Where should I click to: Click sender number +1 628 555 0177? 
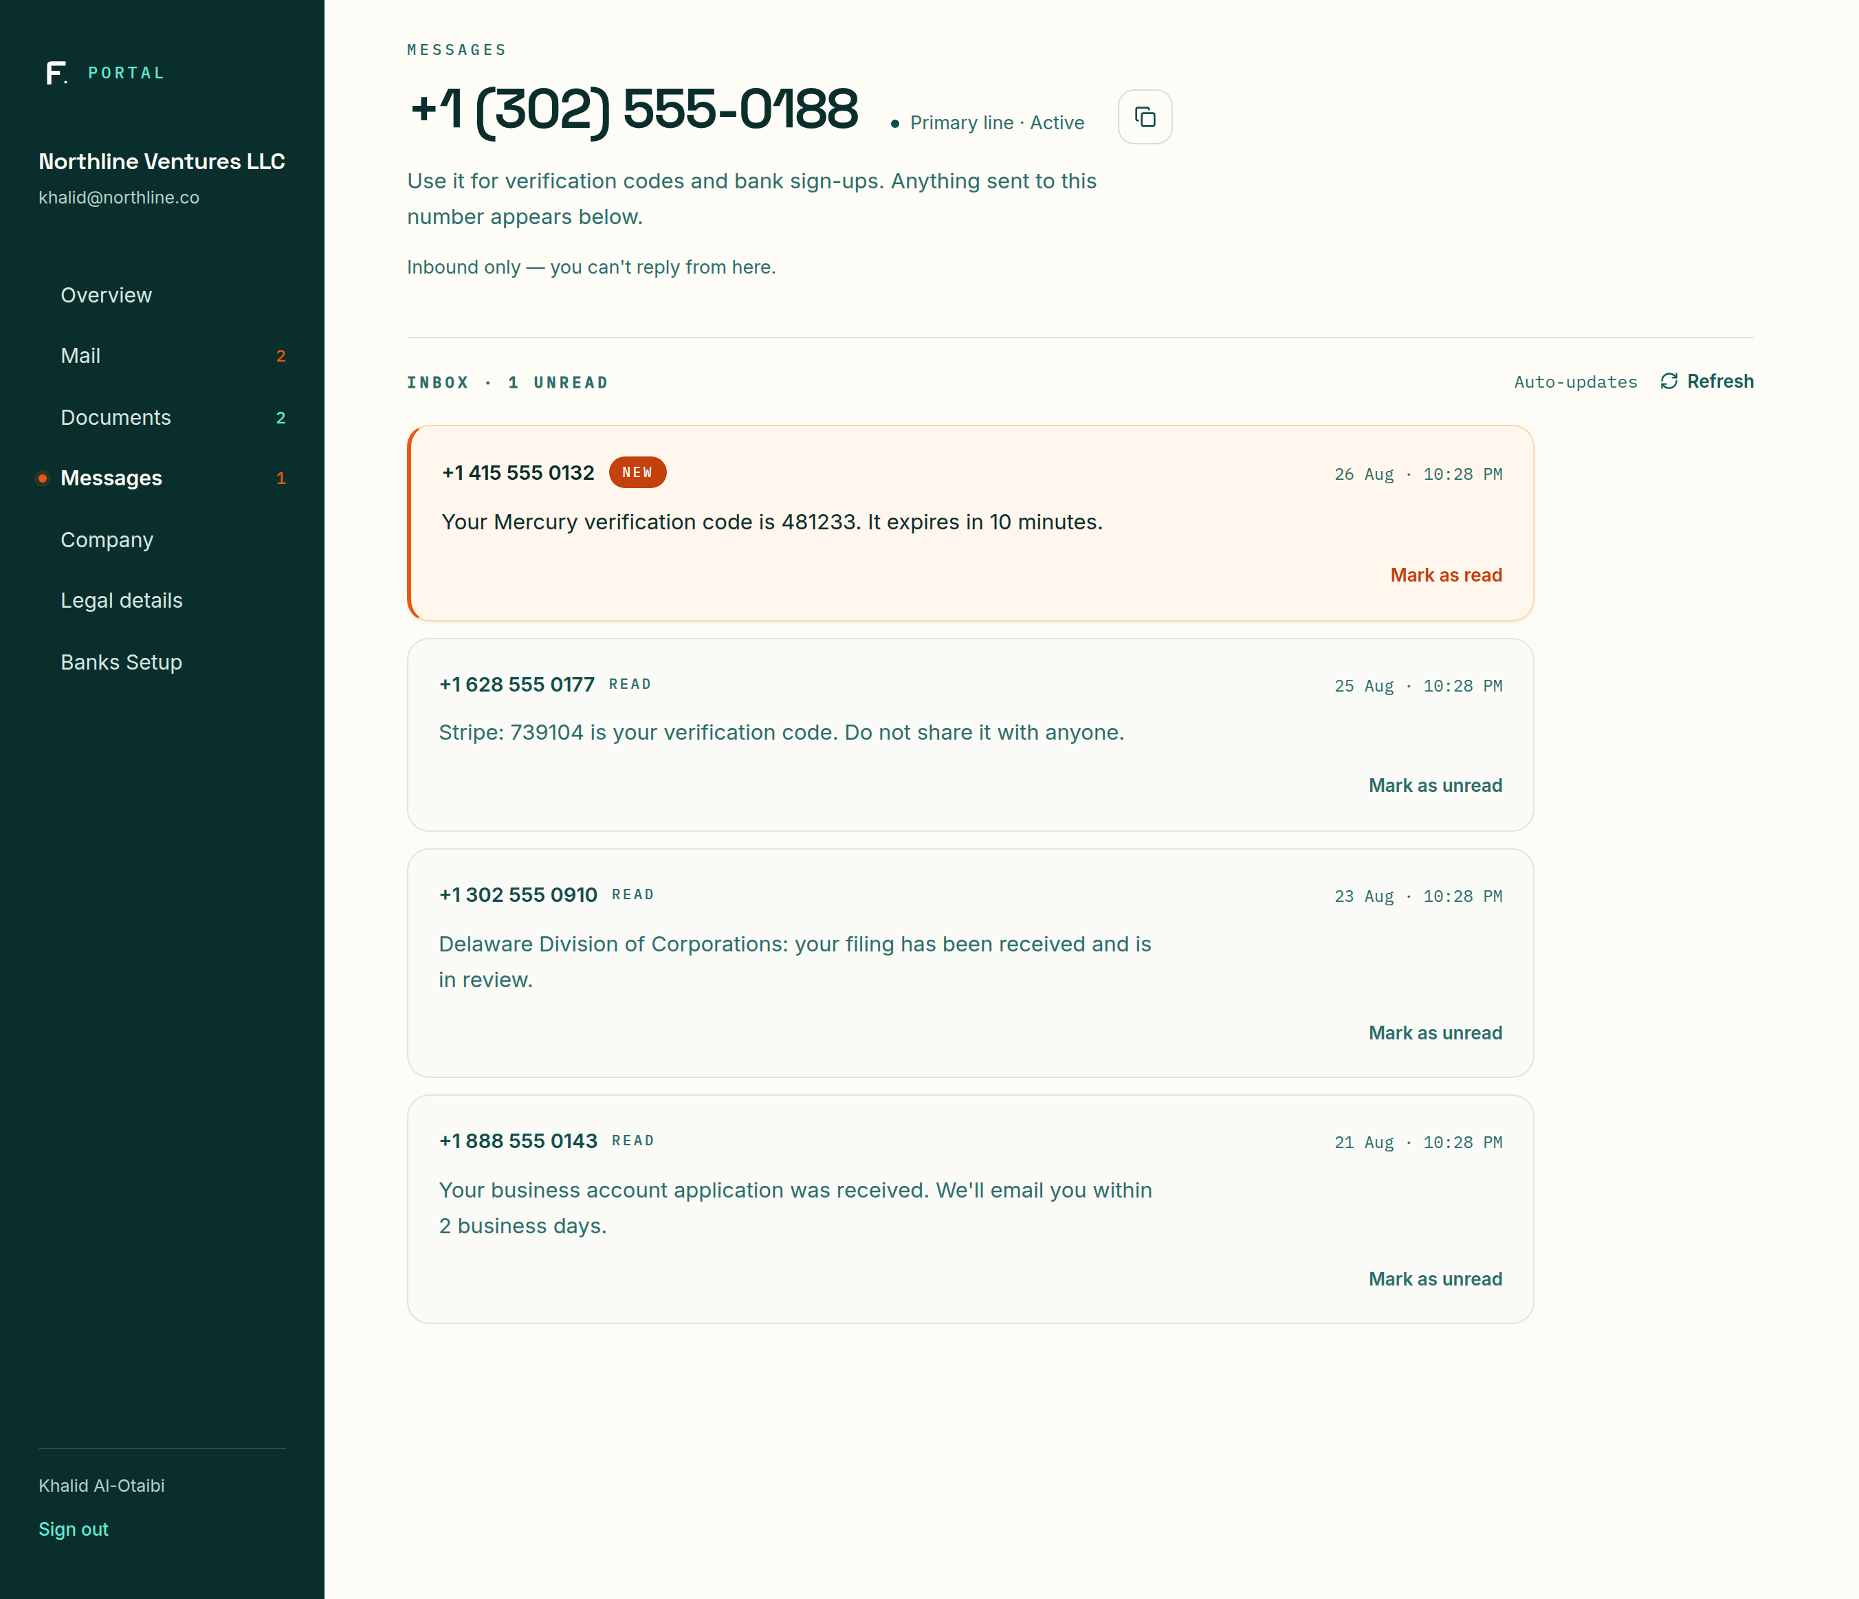coord(517,685)
